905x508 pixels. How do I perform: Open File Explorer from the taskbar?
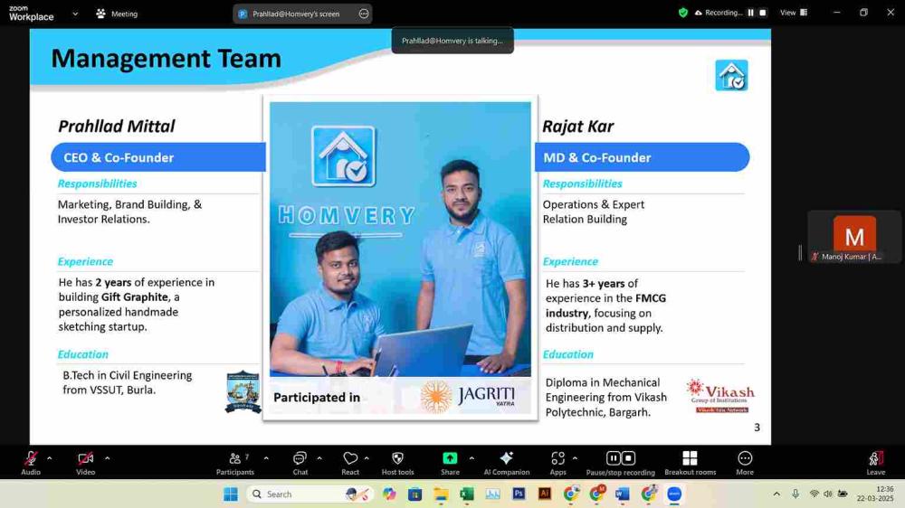tap(441, 494)
